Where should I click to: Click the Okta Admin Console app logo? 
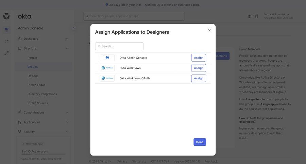click(107, 58)
